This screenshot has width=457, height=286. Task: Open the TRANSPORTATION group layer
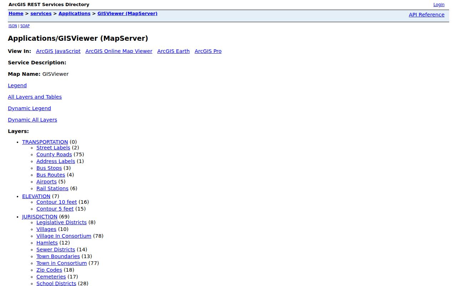click(x=45, y=142)
